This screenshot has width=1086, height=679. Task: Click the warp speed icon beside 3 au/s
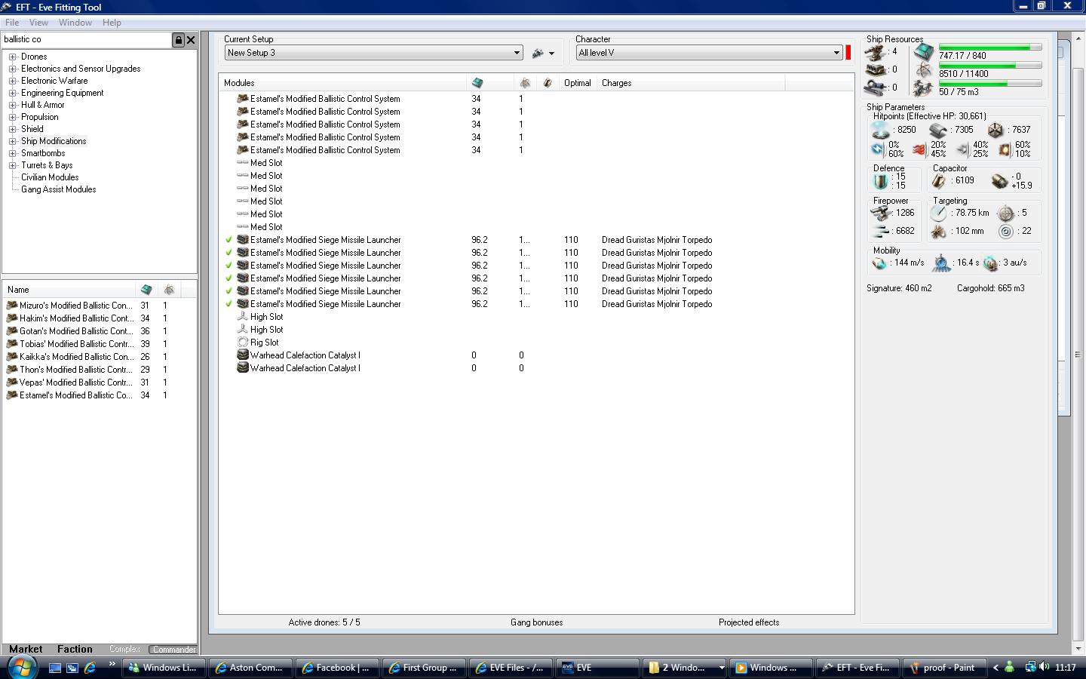click(990, 263)
